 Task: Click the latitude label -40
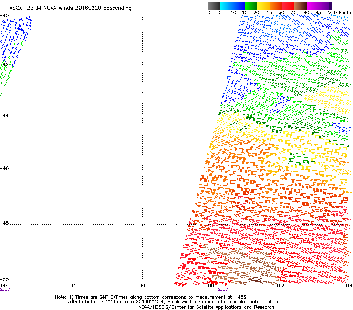[x=4, y=16]
